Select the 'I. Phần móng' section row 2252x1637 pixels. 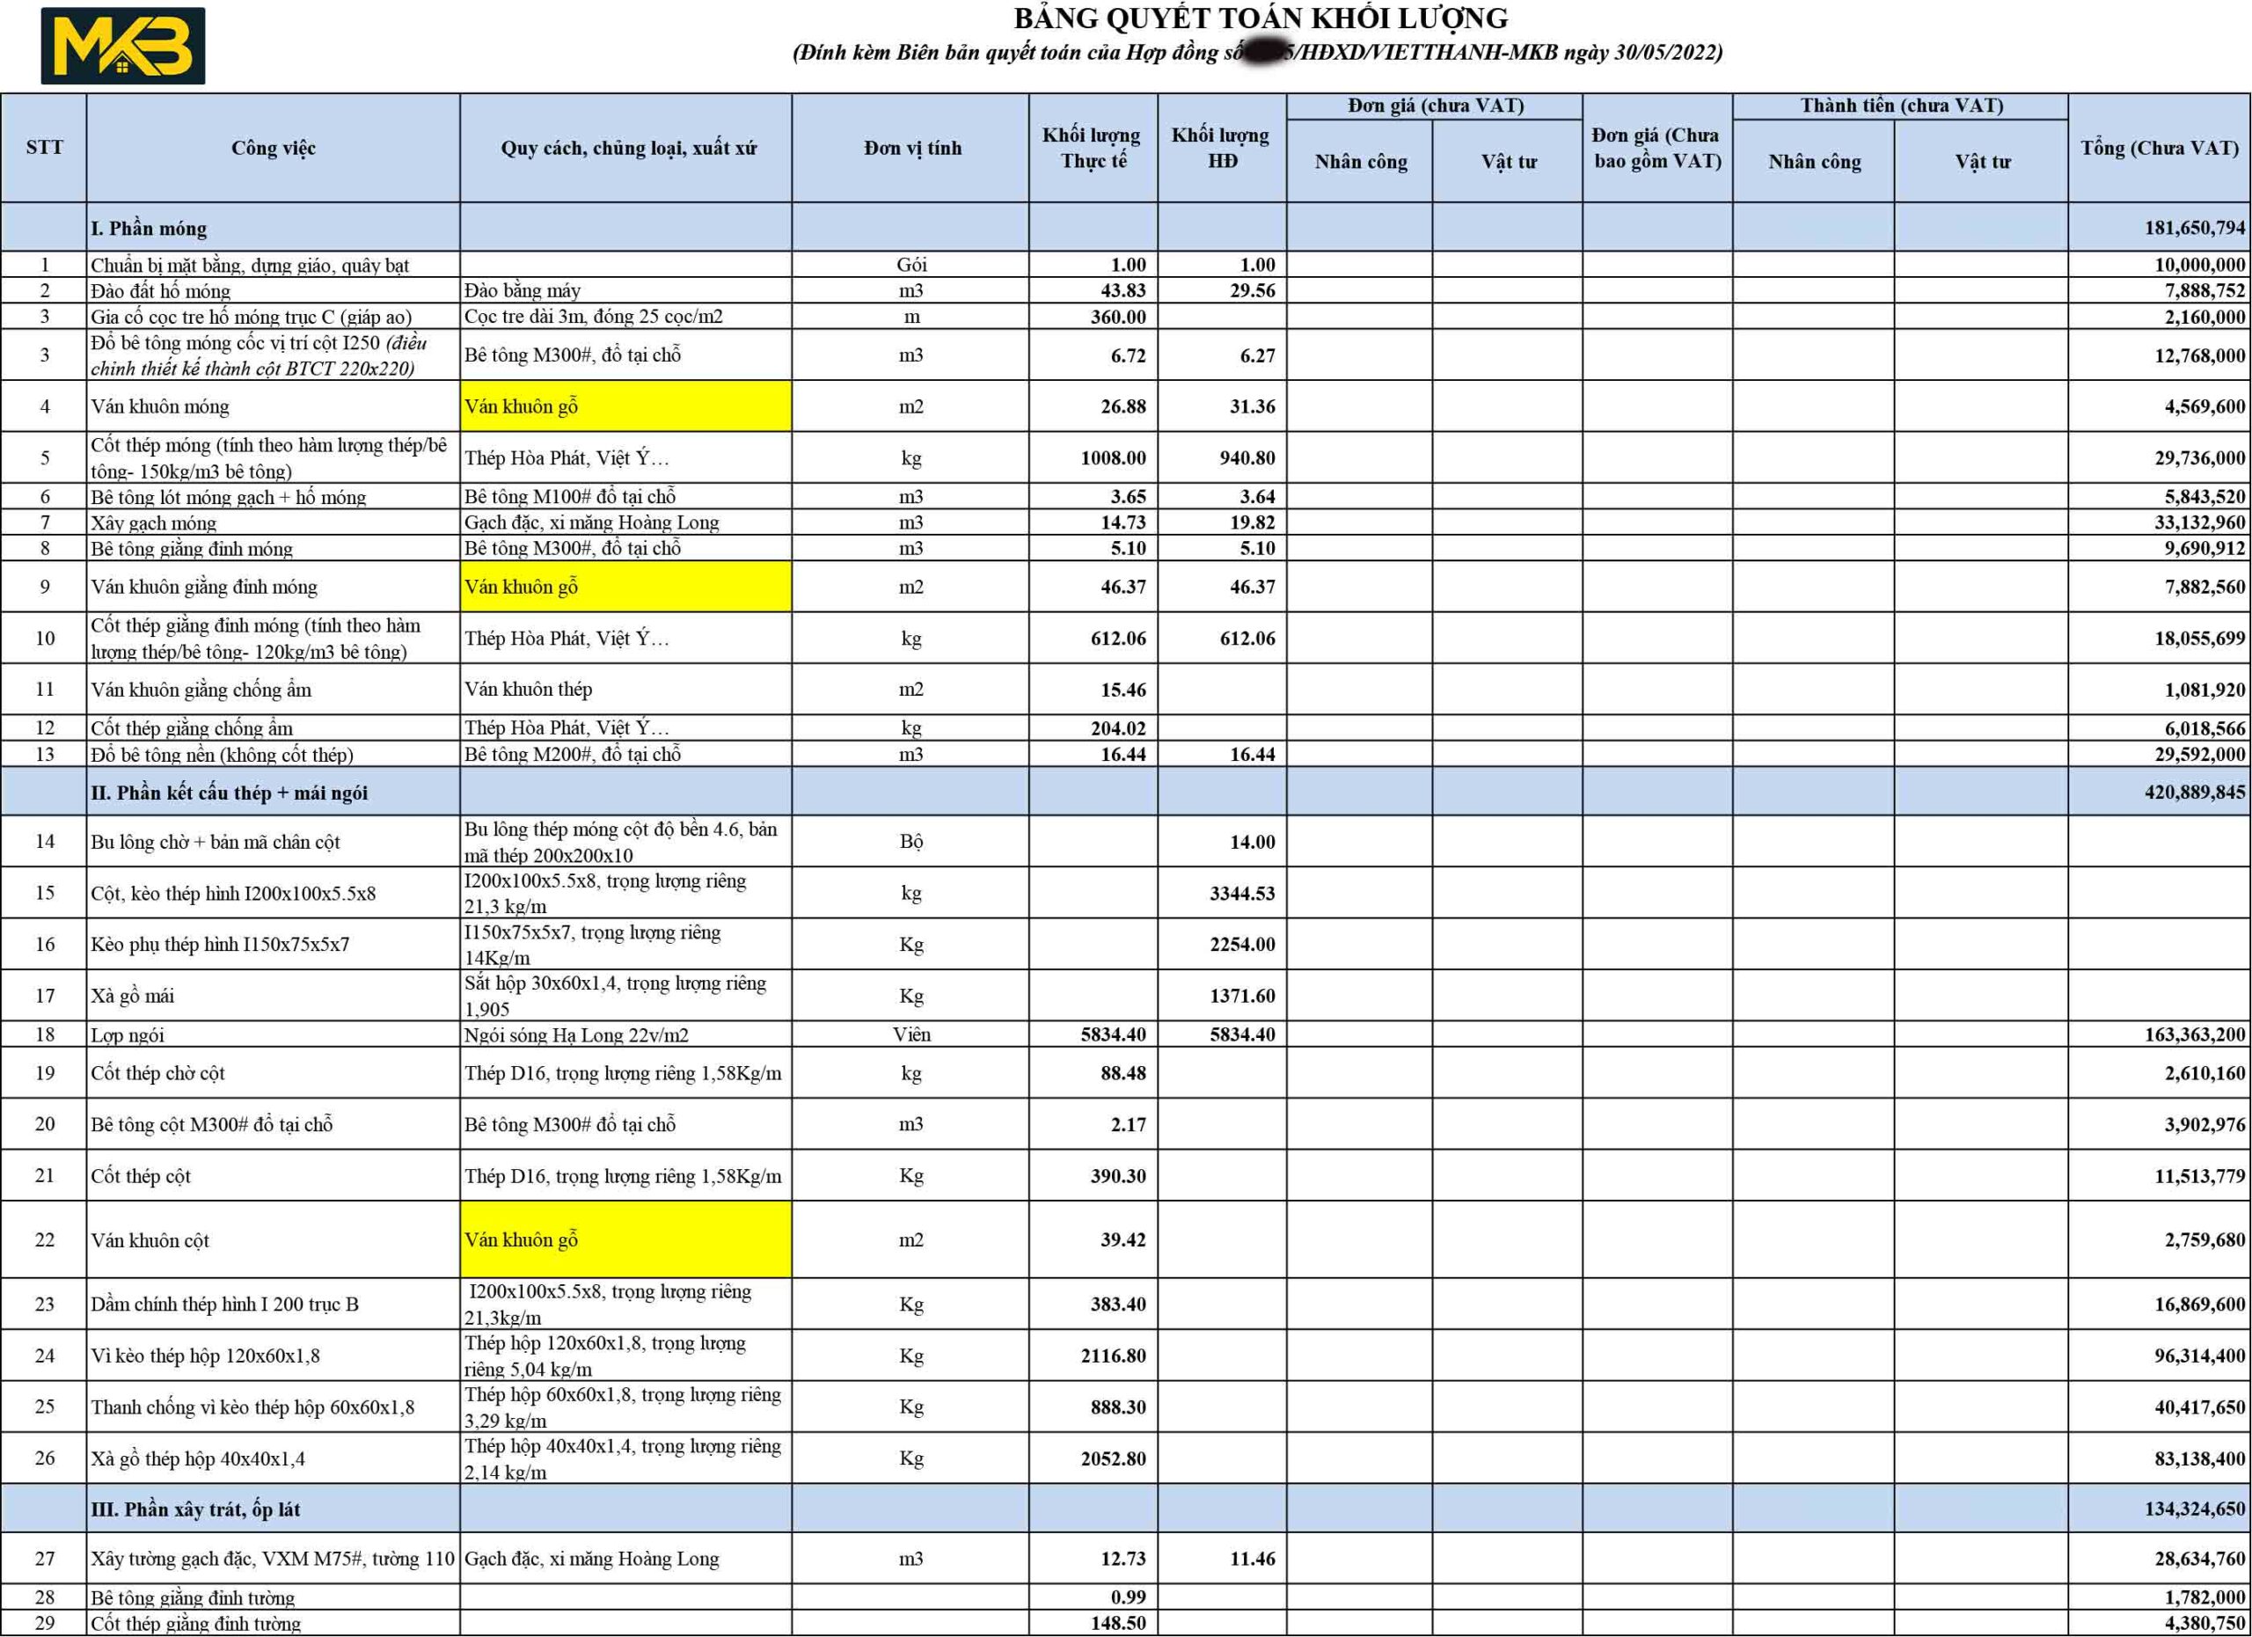[149, 229]
